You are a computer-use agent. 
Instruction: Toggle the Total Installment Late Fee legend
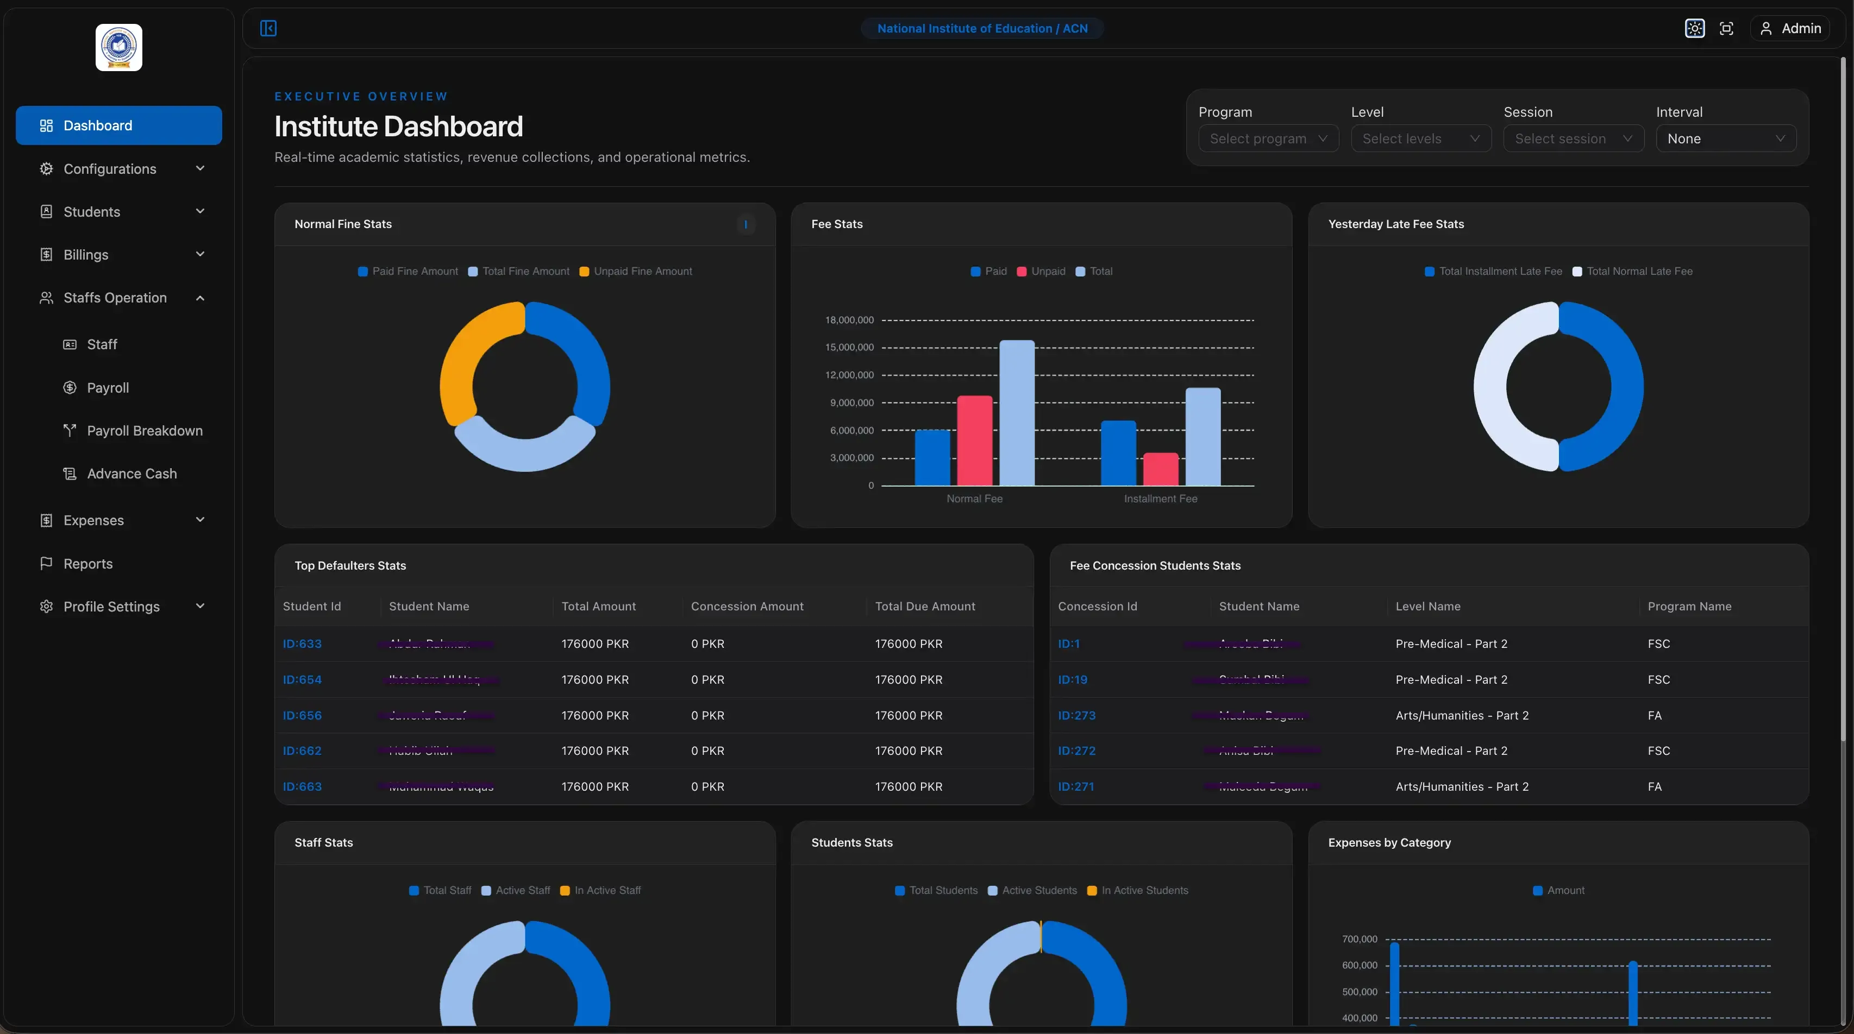tap(1493, 272)
